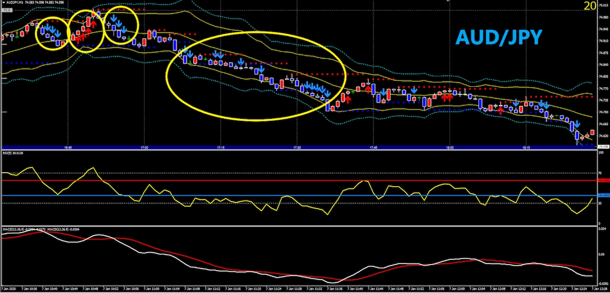Screen dimensions: 610x293
Task: Click the 16:45 time label
Action: click(x=68, y=148)
